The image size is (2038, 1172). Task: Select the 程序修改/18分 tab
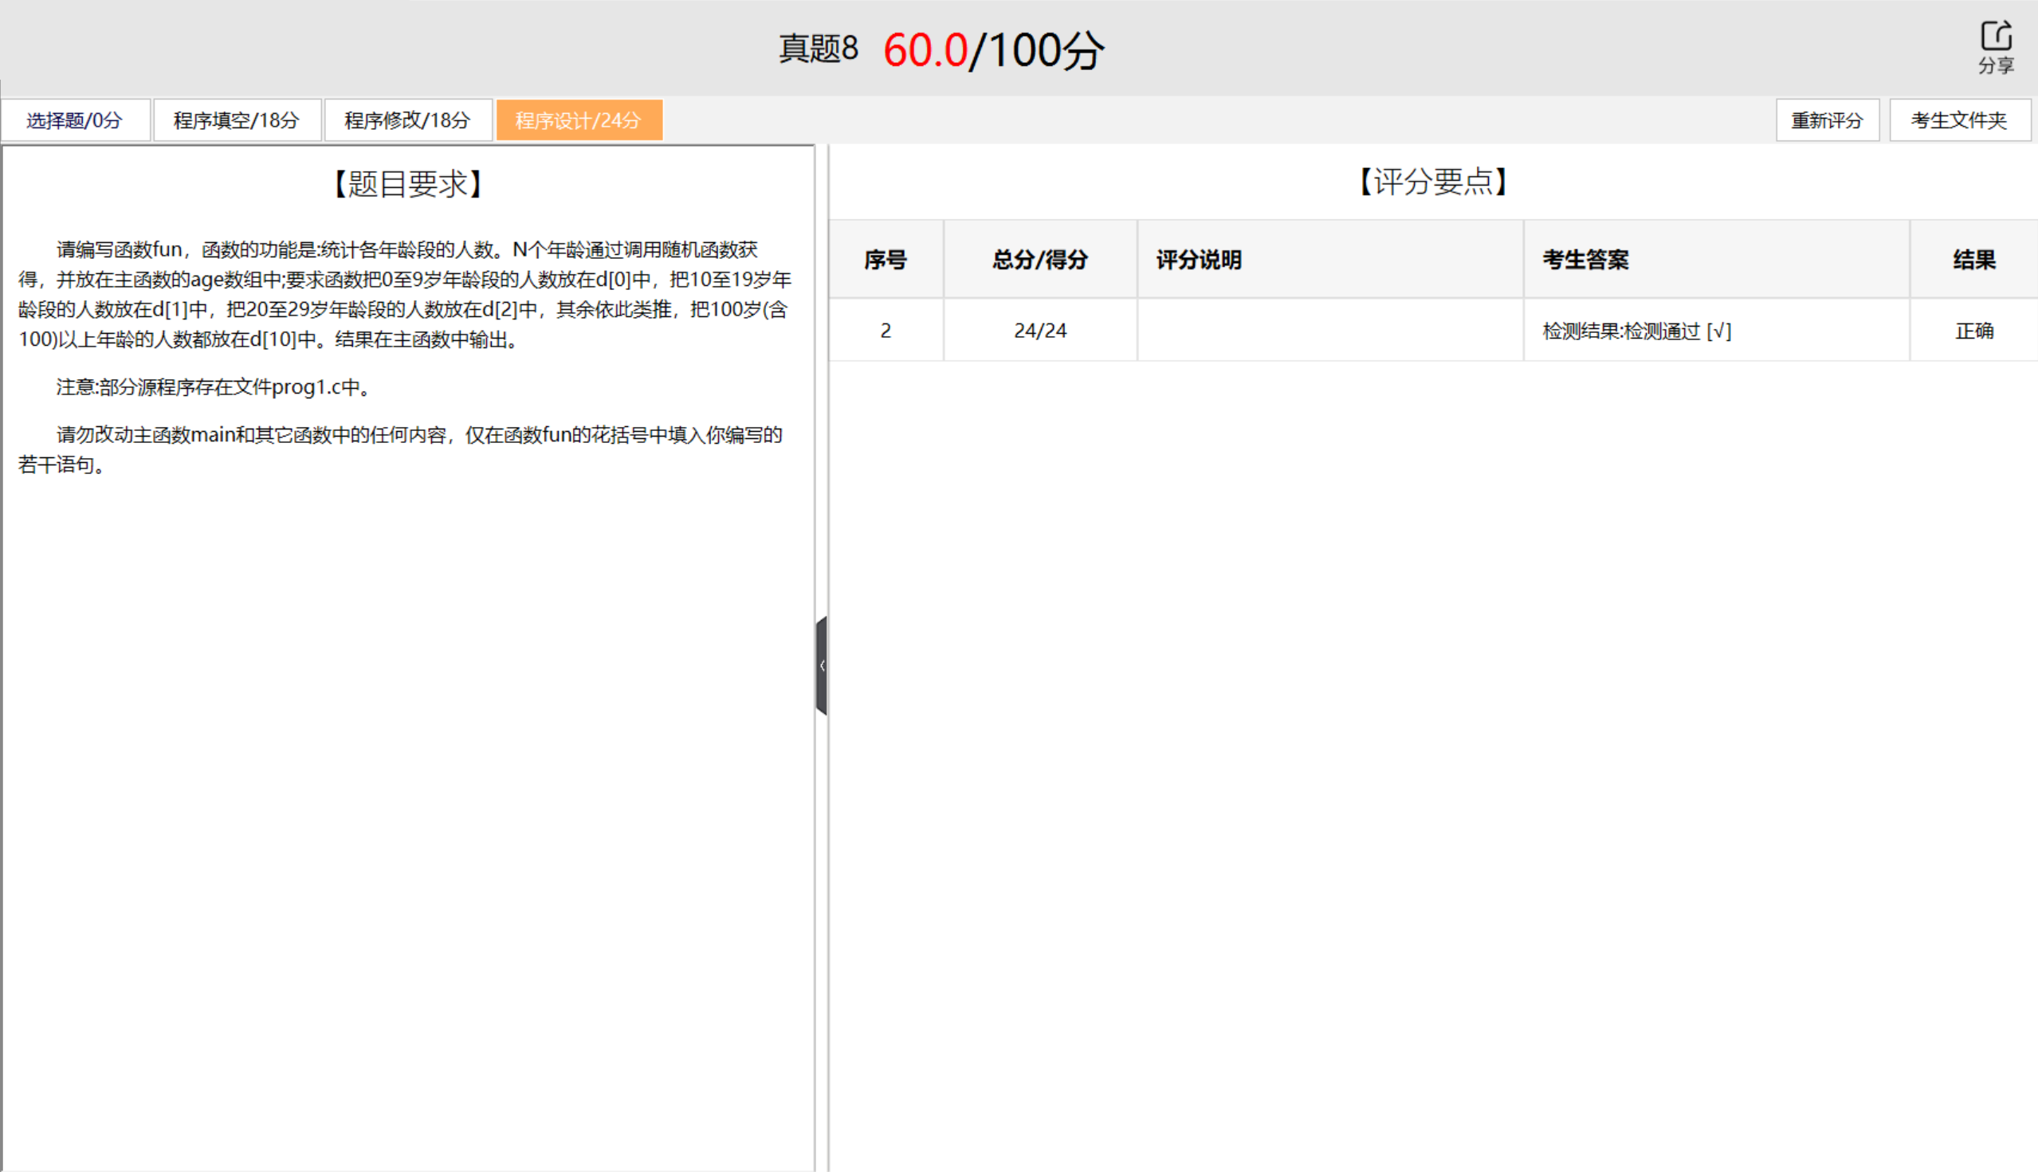407,120
